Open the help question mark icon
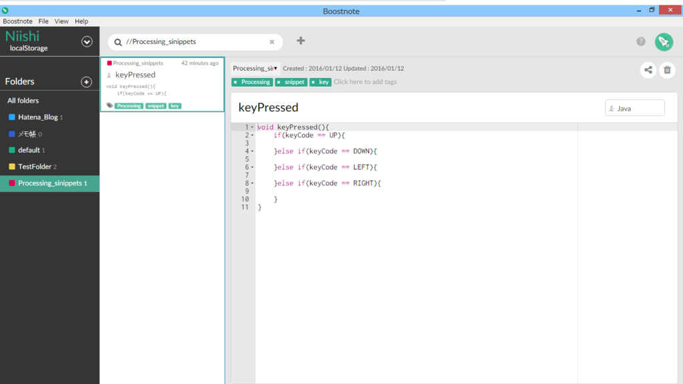 (641, 41)
